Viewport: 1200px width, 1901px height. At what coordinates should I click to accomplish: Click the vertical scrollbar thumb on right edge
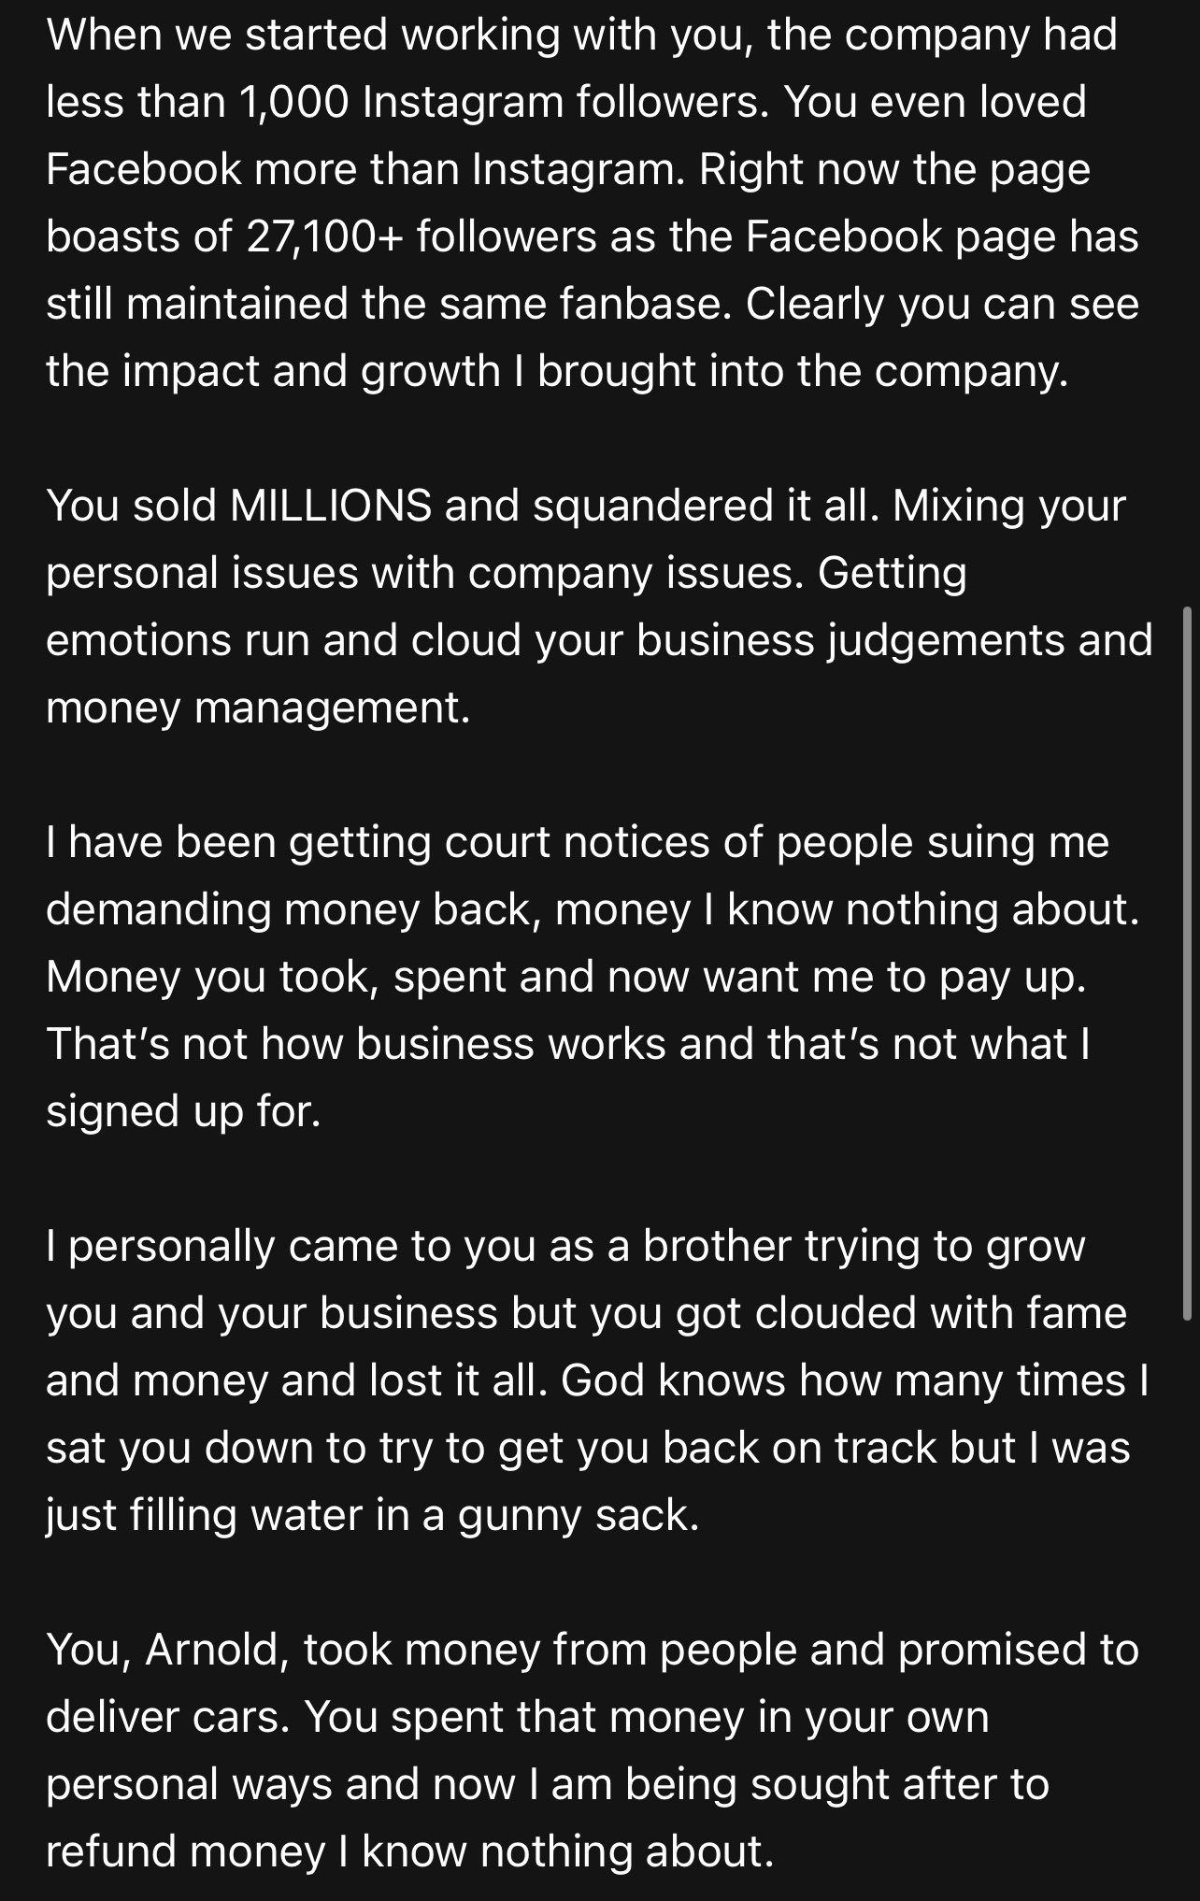click(x=1187, y=962)
